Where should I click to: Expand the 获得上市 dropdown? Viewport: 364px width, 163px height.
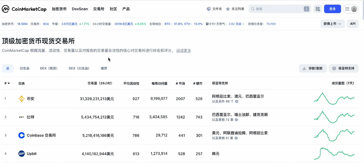click(x=333, y=24)
